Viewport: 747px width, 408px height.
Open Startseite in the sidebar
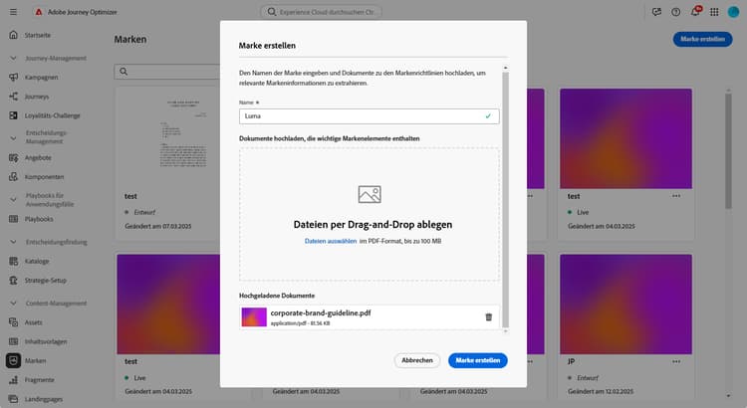38,35
